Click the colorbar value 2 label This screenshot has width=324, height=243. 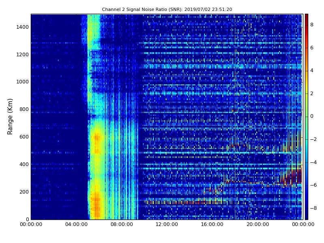[x=312, y=94]
